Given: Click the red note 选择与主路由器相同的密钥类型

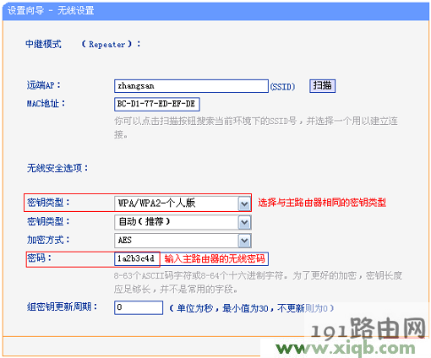Looking at the screenshot, I should 322,203.
